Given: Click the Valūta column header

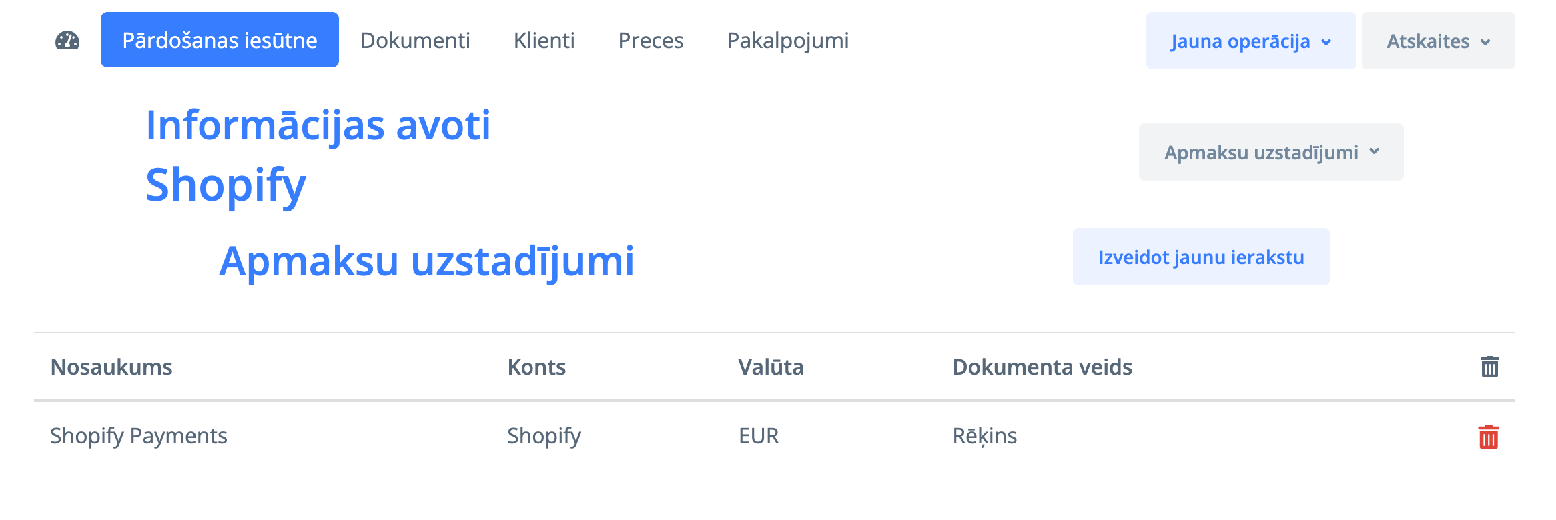Looking at the screenshot, I should click(771, 367).
